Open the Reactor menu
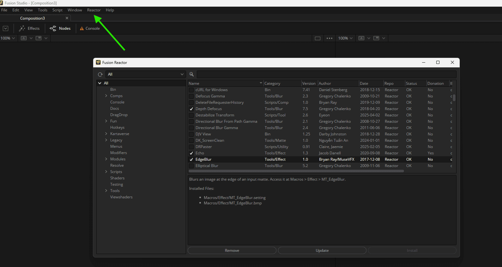 coord(94,10)
